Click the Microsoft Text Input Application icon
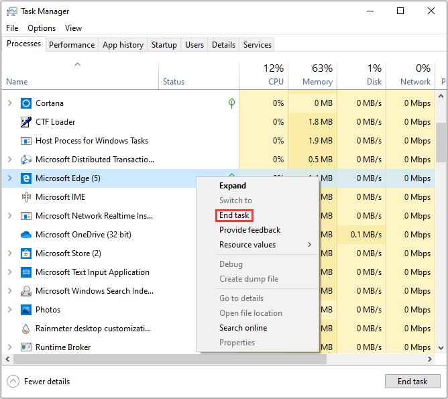The image size is (448, 399). pyautogui.click(x=26, y=272)
